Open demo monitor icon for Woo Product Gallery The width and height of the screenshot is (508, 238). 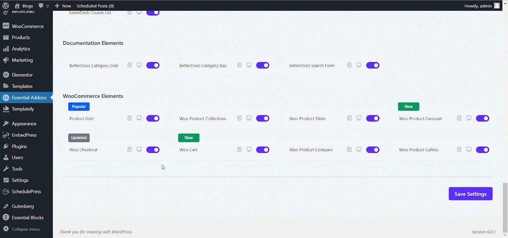point(469,149)
